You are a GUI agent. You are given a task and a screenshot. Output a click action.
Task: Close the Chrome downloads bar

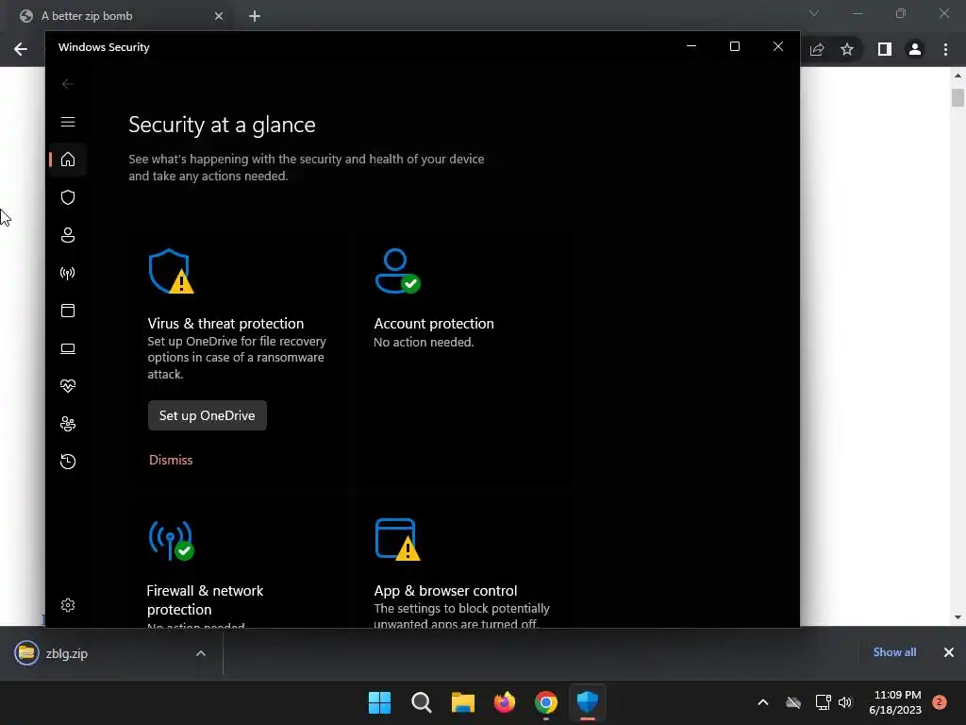point(949,652)
